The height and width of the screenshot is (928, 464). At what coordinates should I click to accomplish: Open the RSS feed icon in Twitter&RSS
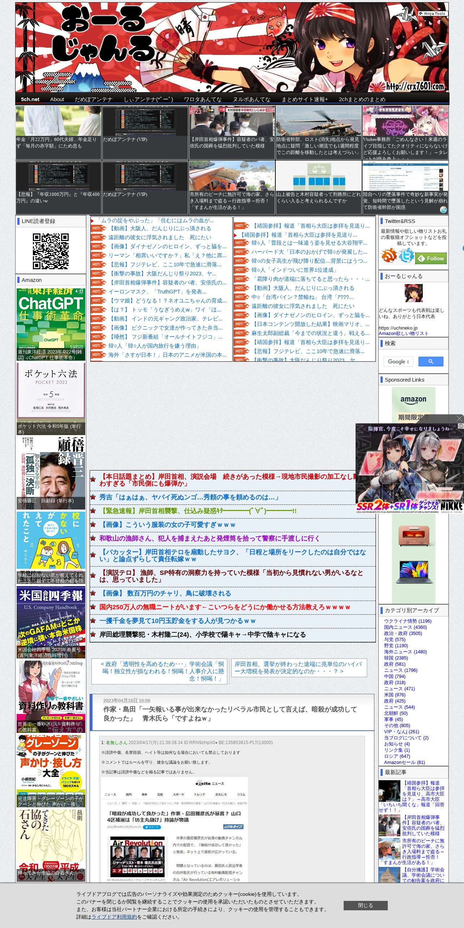click(389, 255)
